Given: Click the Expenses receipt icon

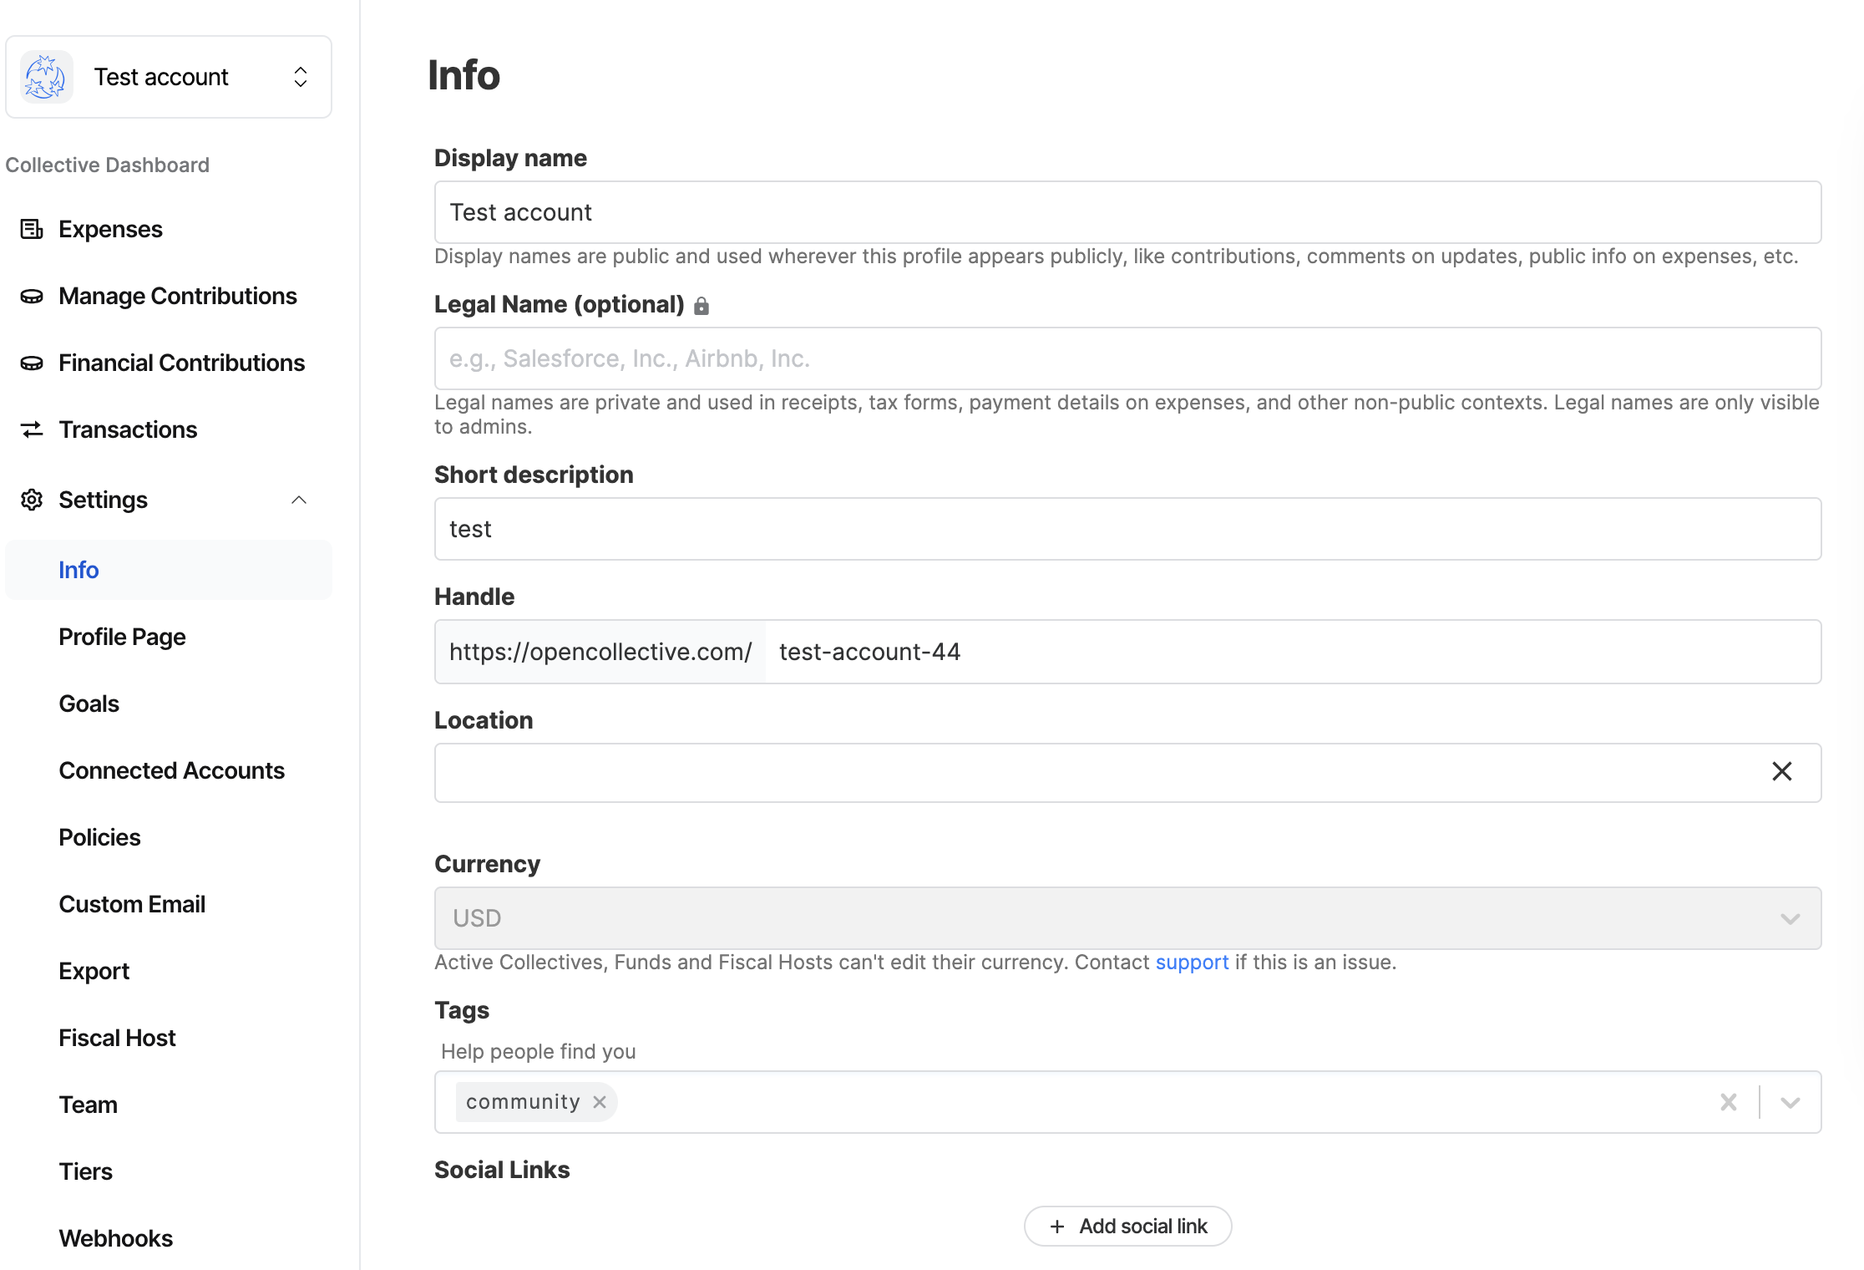Looking at the screenshot, I should [32, 229].
